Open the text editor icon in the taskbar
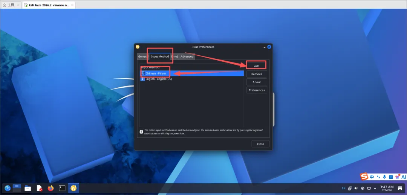Screen dimensions: 407x195 tap(40, 188)
